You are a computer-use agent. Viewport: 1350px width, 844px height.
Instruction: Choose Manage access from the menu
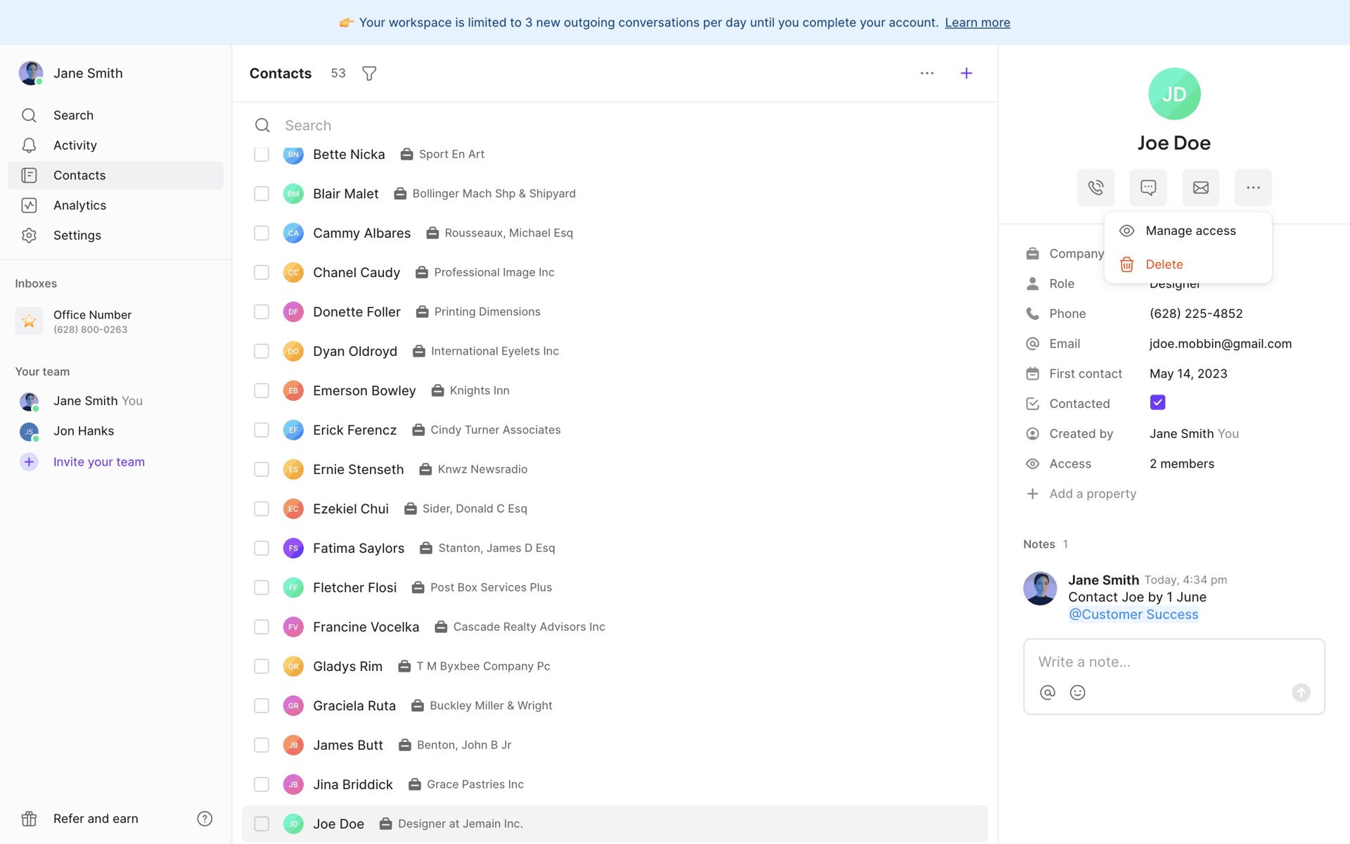click(1188, 231)
